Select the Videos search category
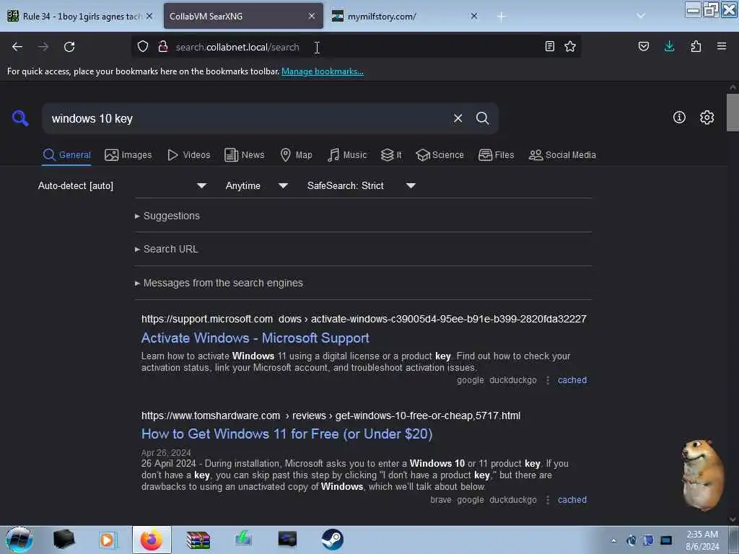The width and height of the screenshot is (739, 554). (188, 155)
